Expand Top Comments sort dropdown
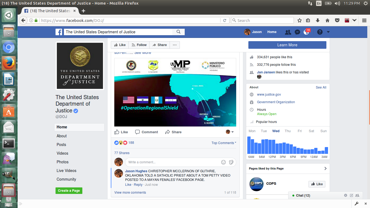The width and height of the screenshot is (370, 208). (x=224, y=143)
